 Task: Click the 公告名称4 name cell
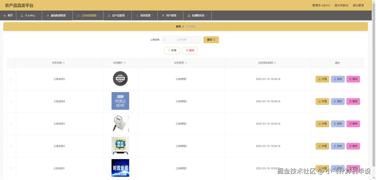pyautogui.click(x=59, y=101)
